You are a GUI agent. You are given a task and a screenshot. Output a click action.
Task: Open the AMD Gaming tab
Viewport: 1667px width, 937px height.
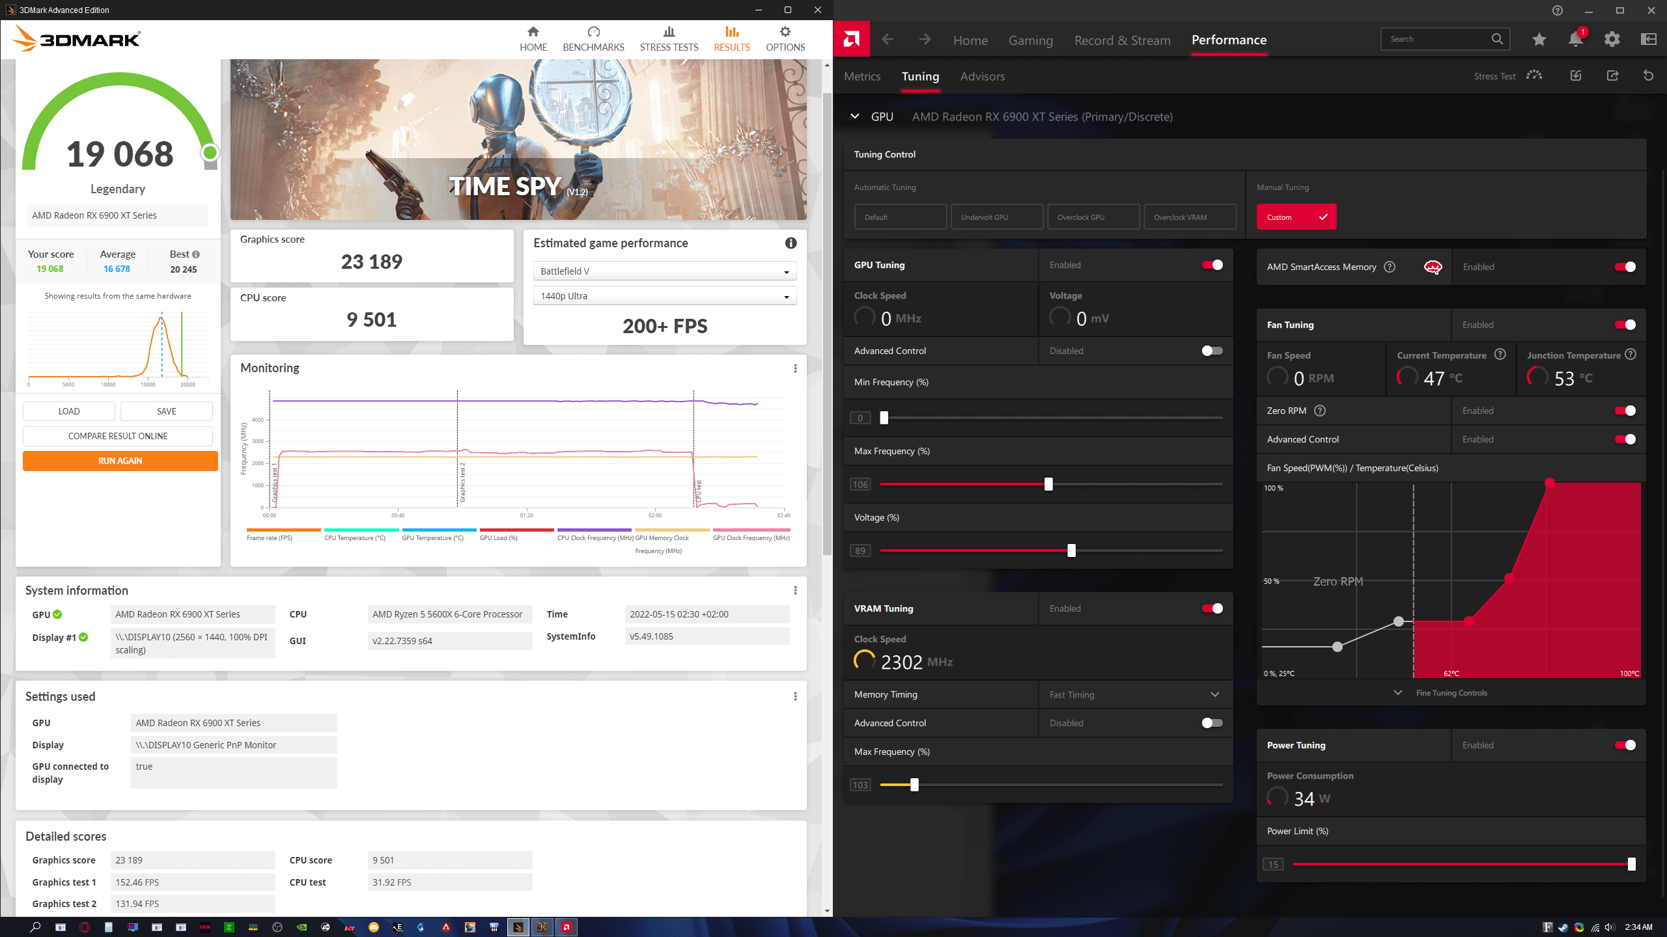pos(1030,40)
